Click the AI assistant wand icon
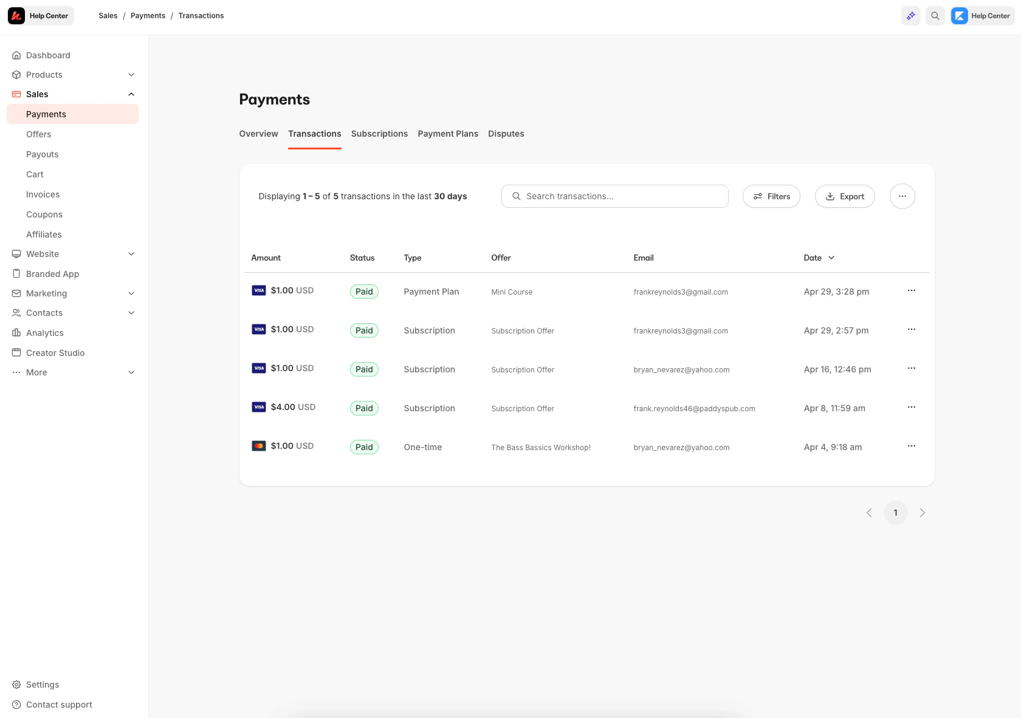 pyautogui.click(x=910, y=16)
